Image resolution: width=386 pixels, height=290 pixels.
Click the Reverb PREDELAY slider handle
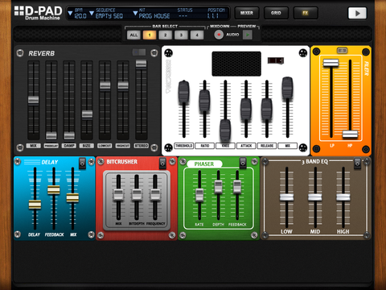coord(51,135)
